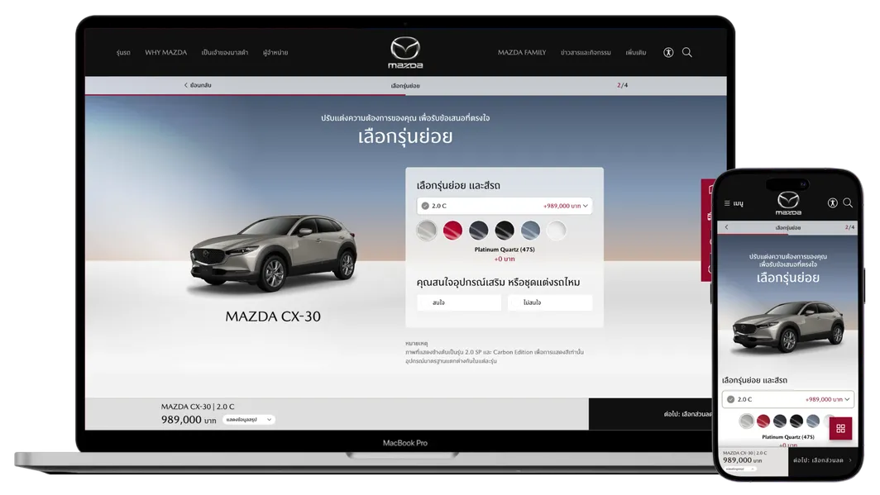
Task: Pick Platinum Quartz swatch on phone
Action: (x=746, y=421)
